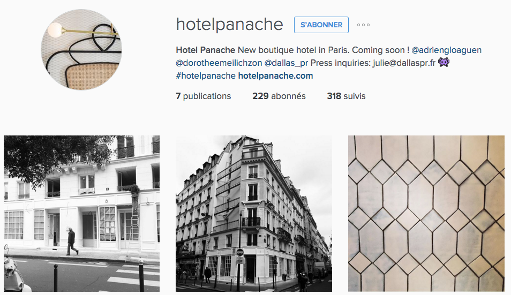Follow the account with S'ABONNER button
511x295 pixels.
click(321, 25)
